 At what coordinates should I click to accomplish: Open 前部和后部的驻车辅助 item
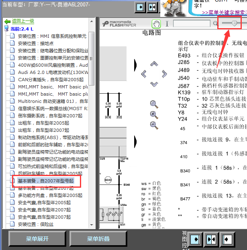click(53, 145)
